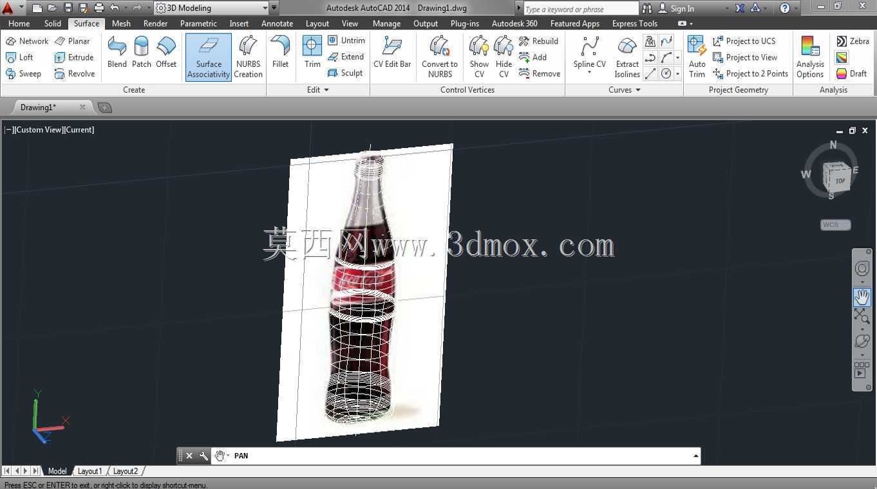Click the Current visual style label
The image size is (877, 489).
[79, 129]
